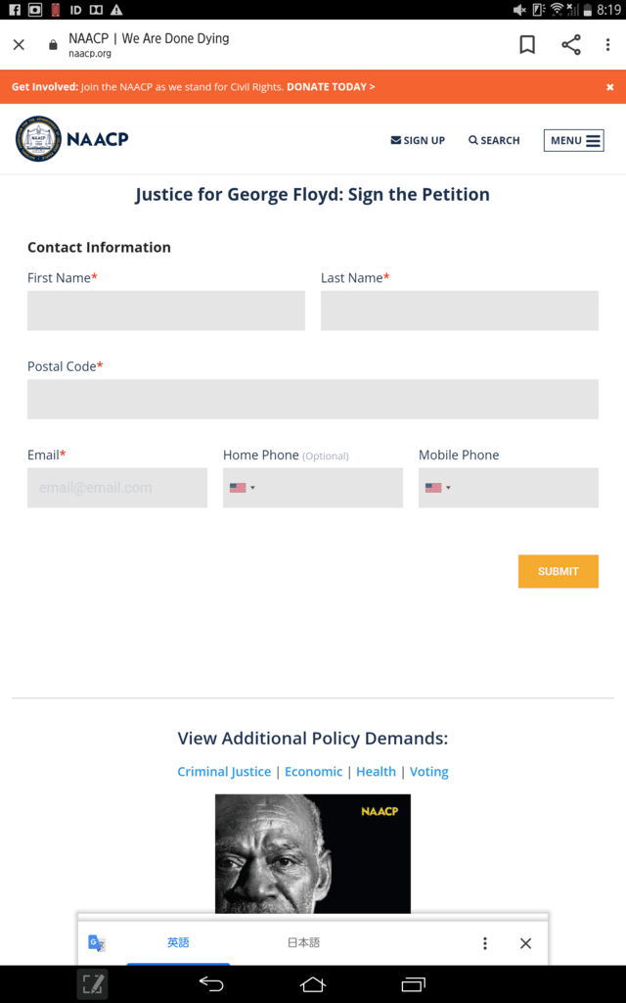Expand the MENU hamburger button

pos(573,141)
